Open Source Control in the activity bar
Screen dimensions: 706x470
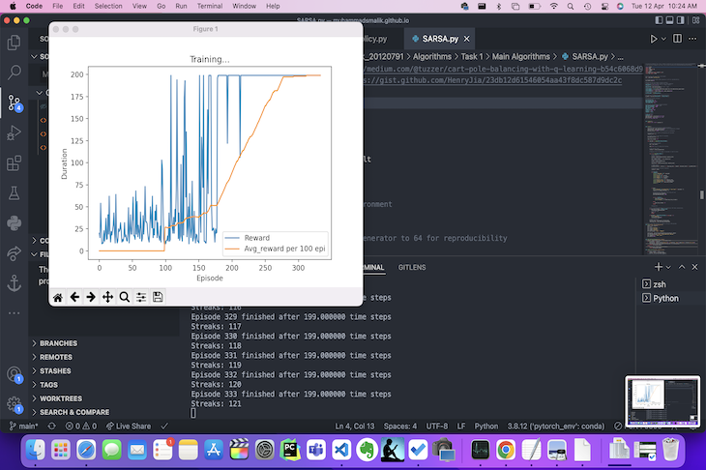tap(15, 102)
